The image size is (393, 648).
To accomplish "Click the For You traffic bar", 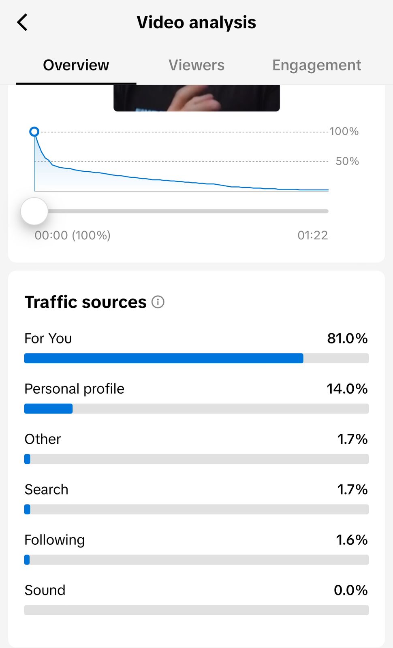I will coord(196,358).
